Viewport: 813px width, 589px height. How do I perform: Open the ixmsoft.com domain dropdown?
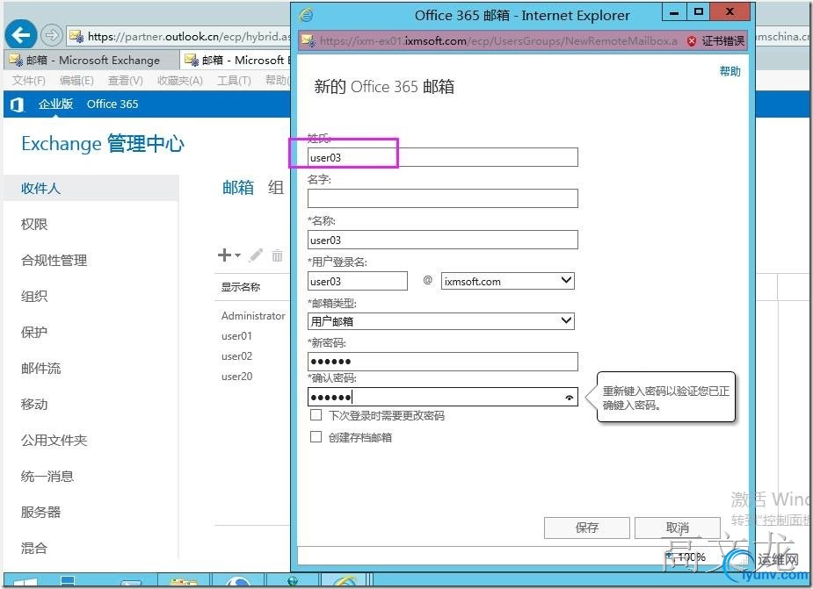click(508, 281)
